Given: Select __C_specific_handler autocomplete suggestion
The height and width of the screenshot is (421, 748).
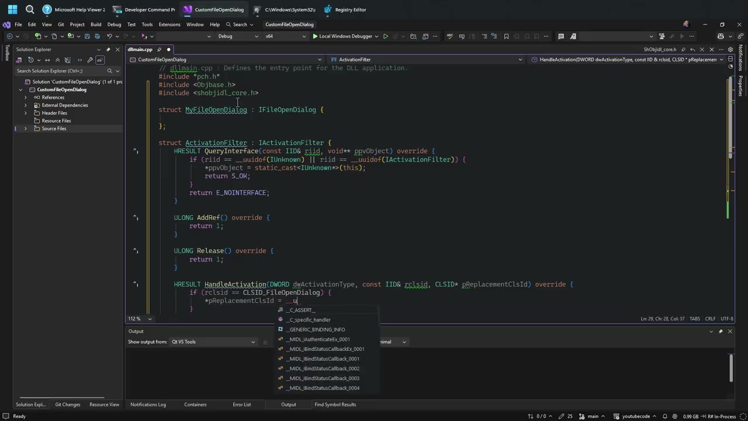Looking at the screenshot, I should click(x=308, y=320).
